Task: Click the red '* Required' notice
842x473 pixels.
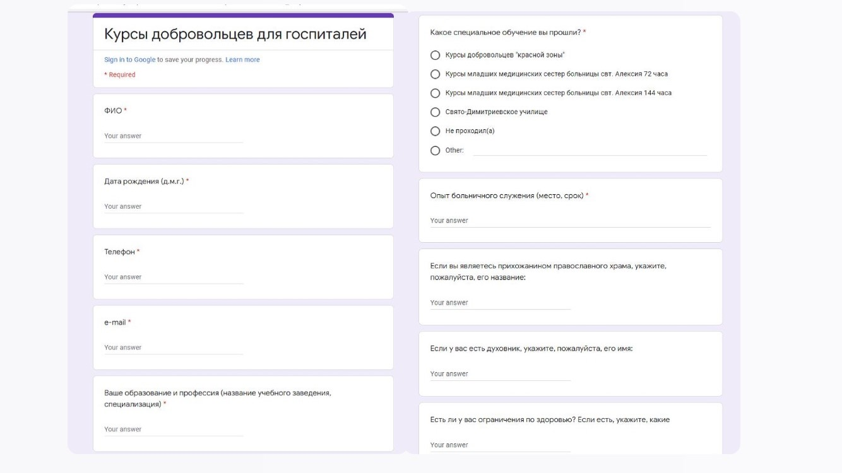Action: pos(119,74)
